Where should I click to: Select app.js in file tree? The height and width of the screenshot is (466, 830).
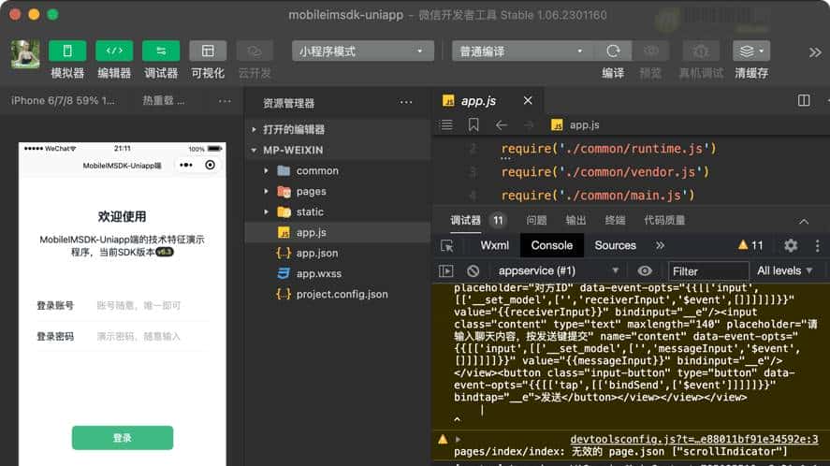point(338,232)
